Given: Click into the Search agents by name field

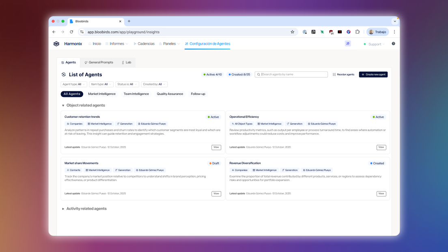Looking at the screenshot, I should 291,75.
